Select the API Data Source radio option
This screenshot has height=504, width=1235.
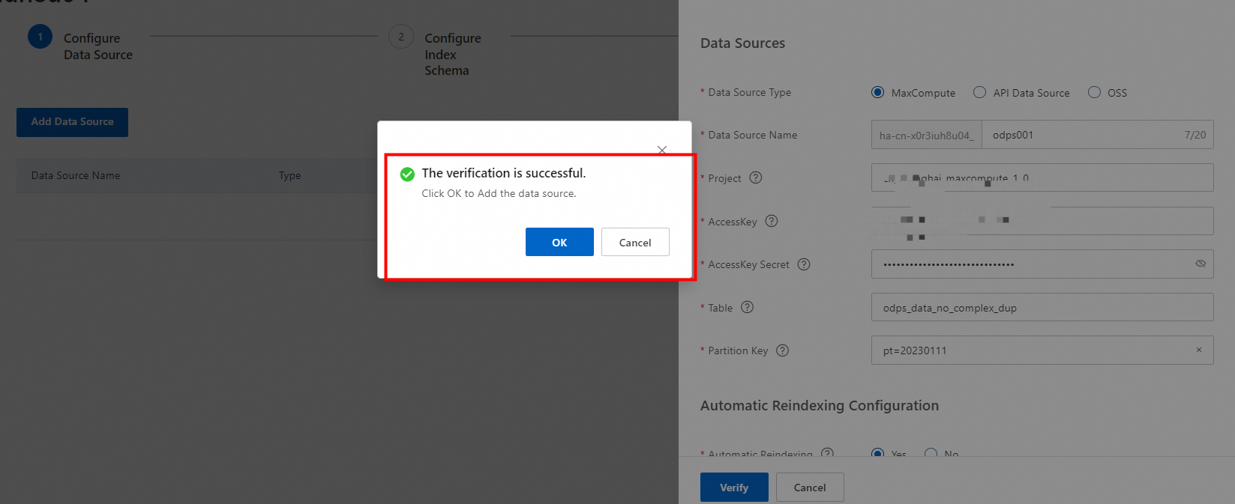click(979, 92)
